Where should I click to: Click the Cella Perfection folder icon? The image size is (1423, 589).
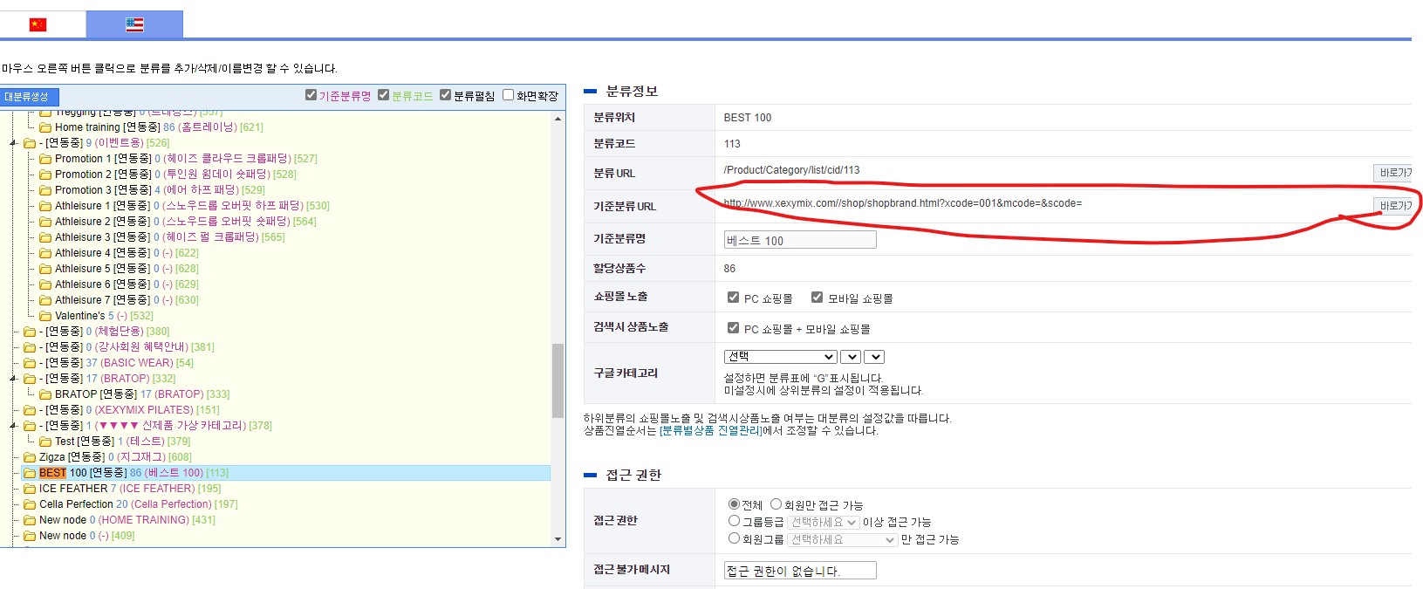click(x=30, y=504)
